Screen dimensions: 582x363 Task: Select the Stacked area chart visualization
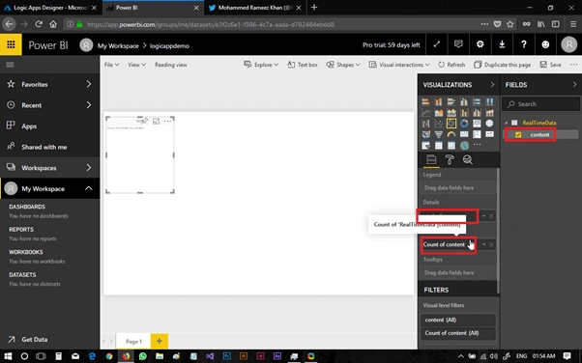(451, 113)
